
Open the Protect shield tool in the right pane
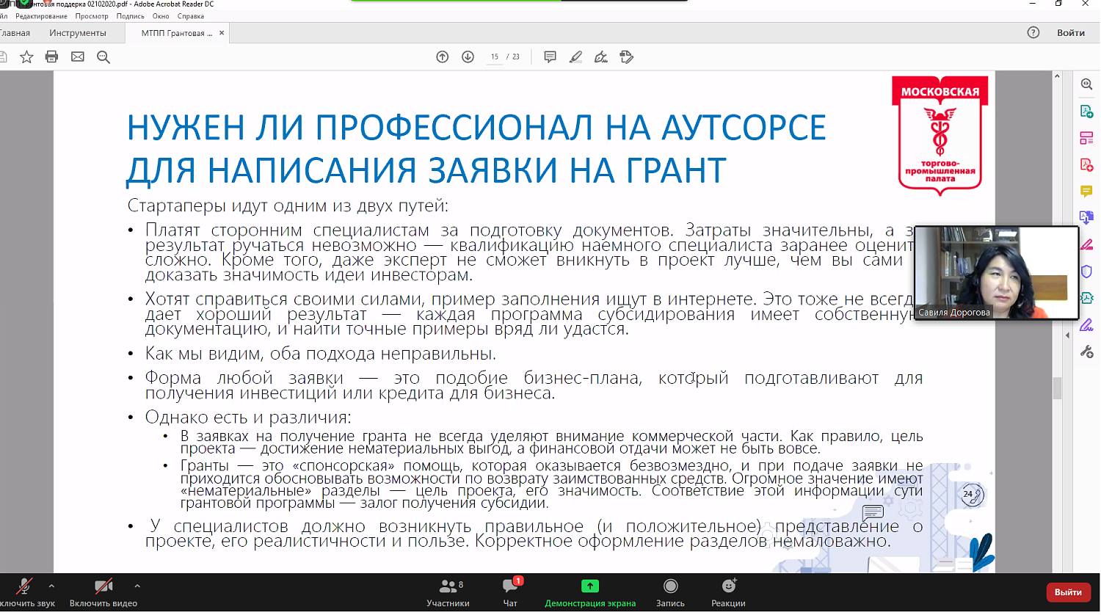pos(1086,272)
